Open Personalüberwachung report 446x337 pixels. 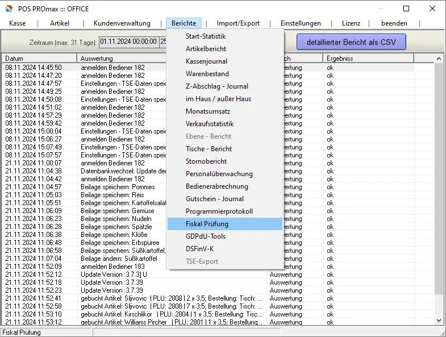pyautogui.click(x=225, y=174)
